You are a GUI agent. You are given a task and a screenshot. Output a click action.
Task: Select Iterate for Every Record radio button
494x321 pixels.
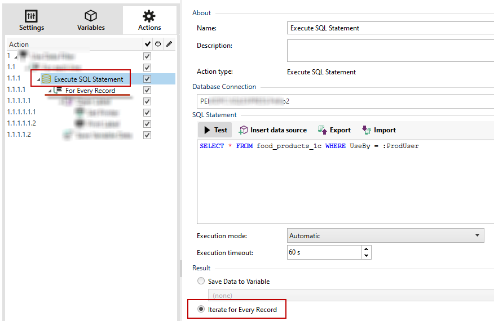point(201,309)
